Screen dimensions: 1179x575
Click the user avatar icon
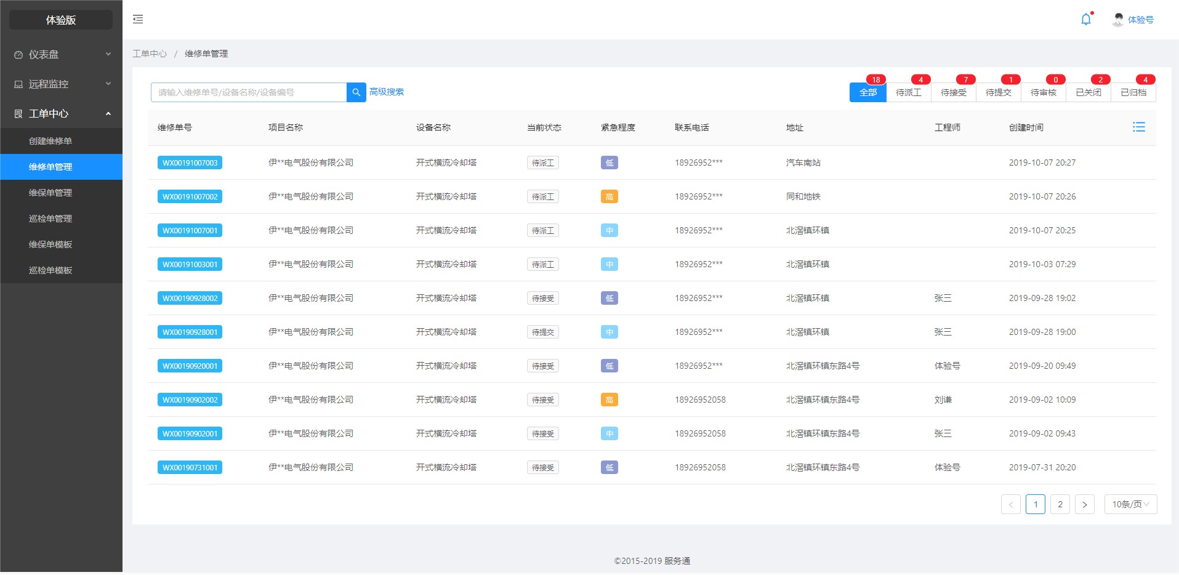point(1118,20)
